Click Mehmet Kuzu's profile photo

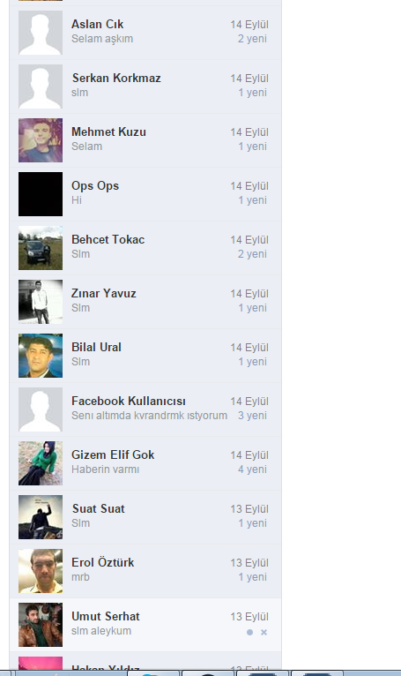[41, 140]
